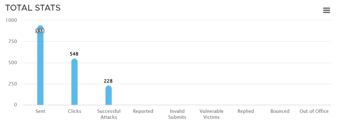
Task: Select the Successful Attacks bar
Action: point(109,96)
